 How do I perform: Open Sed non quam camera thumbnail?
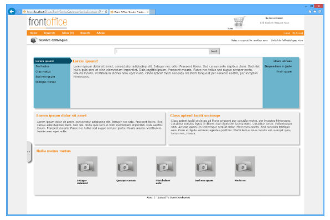tap(205, 166)
